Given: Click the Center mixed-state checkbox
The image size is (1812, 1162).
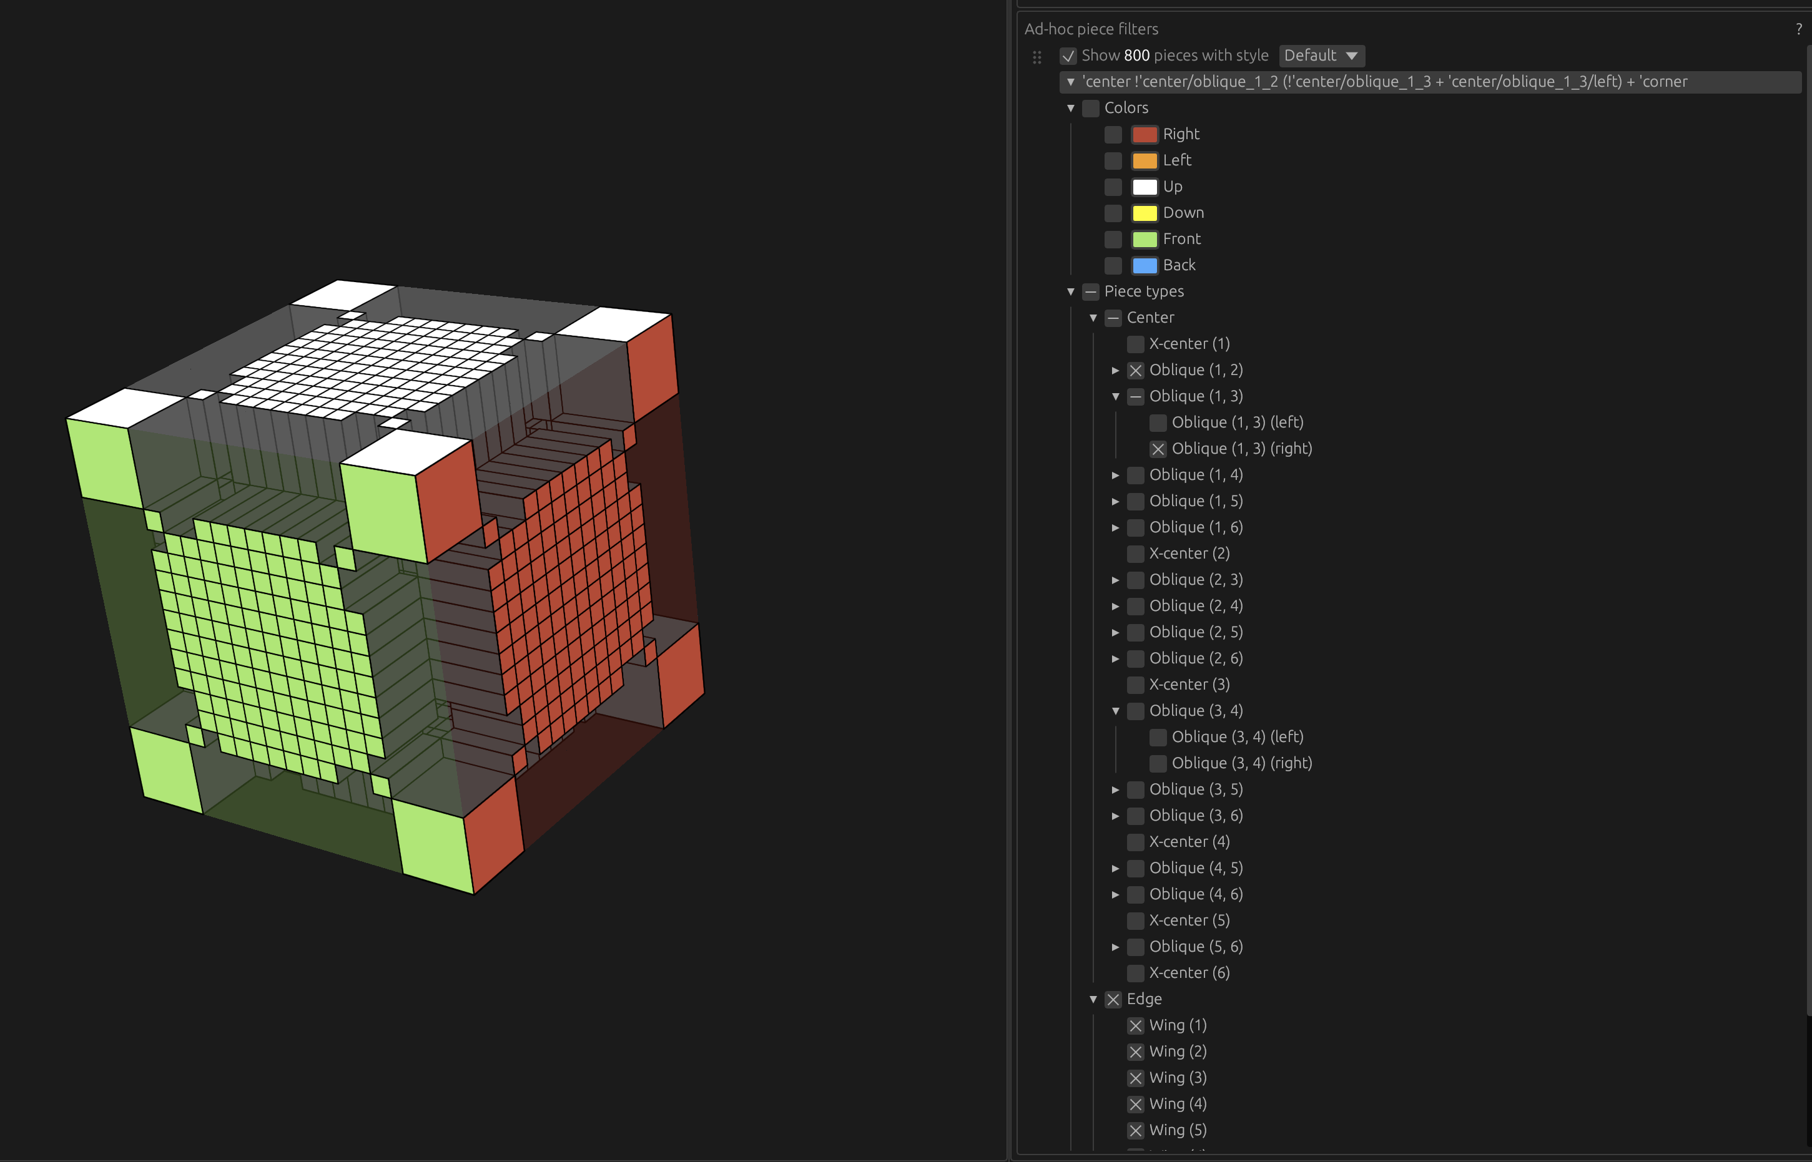Looking at the screenshot, I should 1113,318.
